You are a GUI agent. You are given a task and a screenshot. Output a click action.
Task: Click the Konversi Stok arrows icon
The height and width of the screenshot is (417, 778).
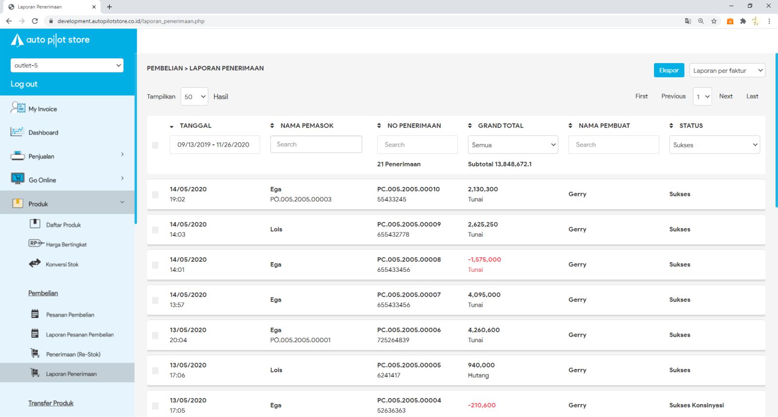coord(35,264)
